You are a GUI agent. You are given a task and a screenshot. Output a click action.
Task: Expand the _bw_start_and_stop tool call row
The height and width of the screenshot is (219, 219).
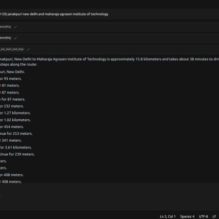tap(109, 49)
